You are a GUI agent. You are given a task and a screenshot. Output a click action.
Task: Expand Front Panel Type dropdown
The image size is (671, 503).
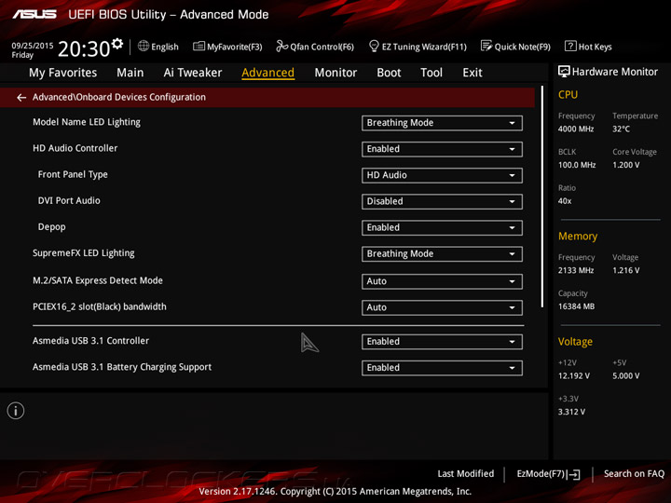[442, 175]
